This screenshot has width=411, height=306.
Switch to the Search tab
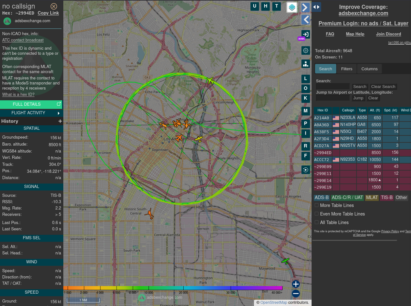pyautogui.click(x=326, y=69)
